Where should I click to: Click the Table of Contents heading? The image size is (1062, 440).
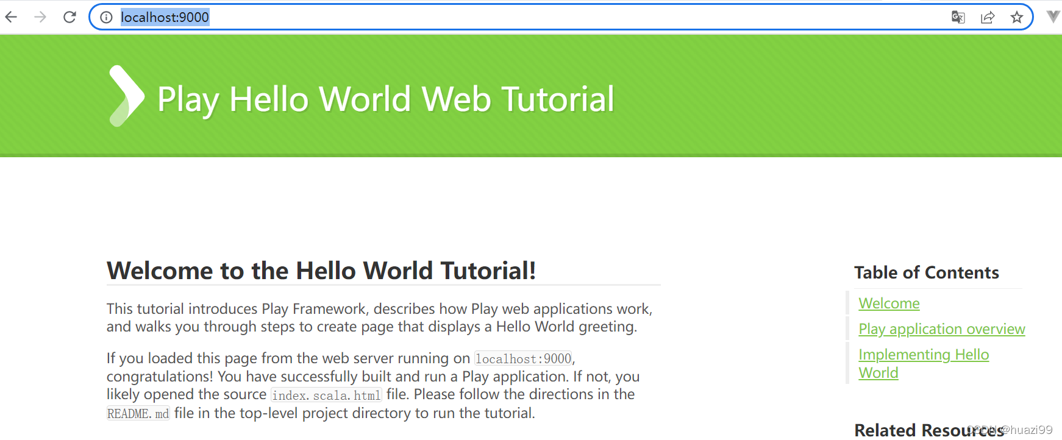point(926,272)
